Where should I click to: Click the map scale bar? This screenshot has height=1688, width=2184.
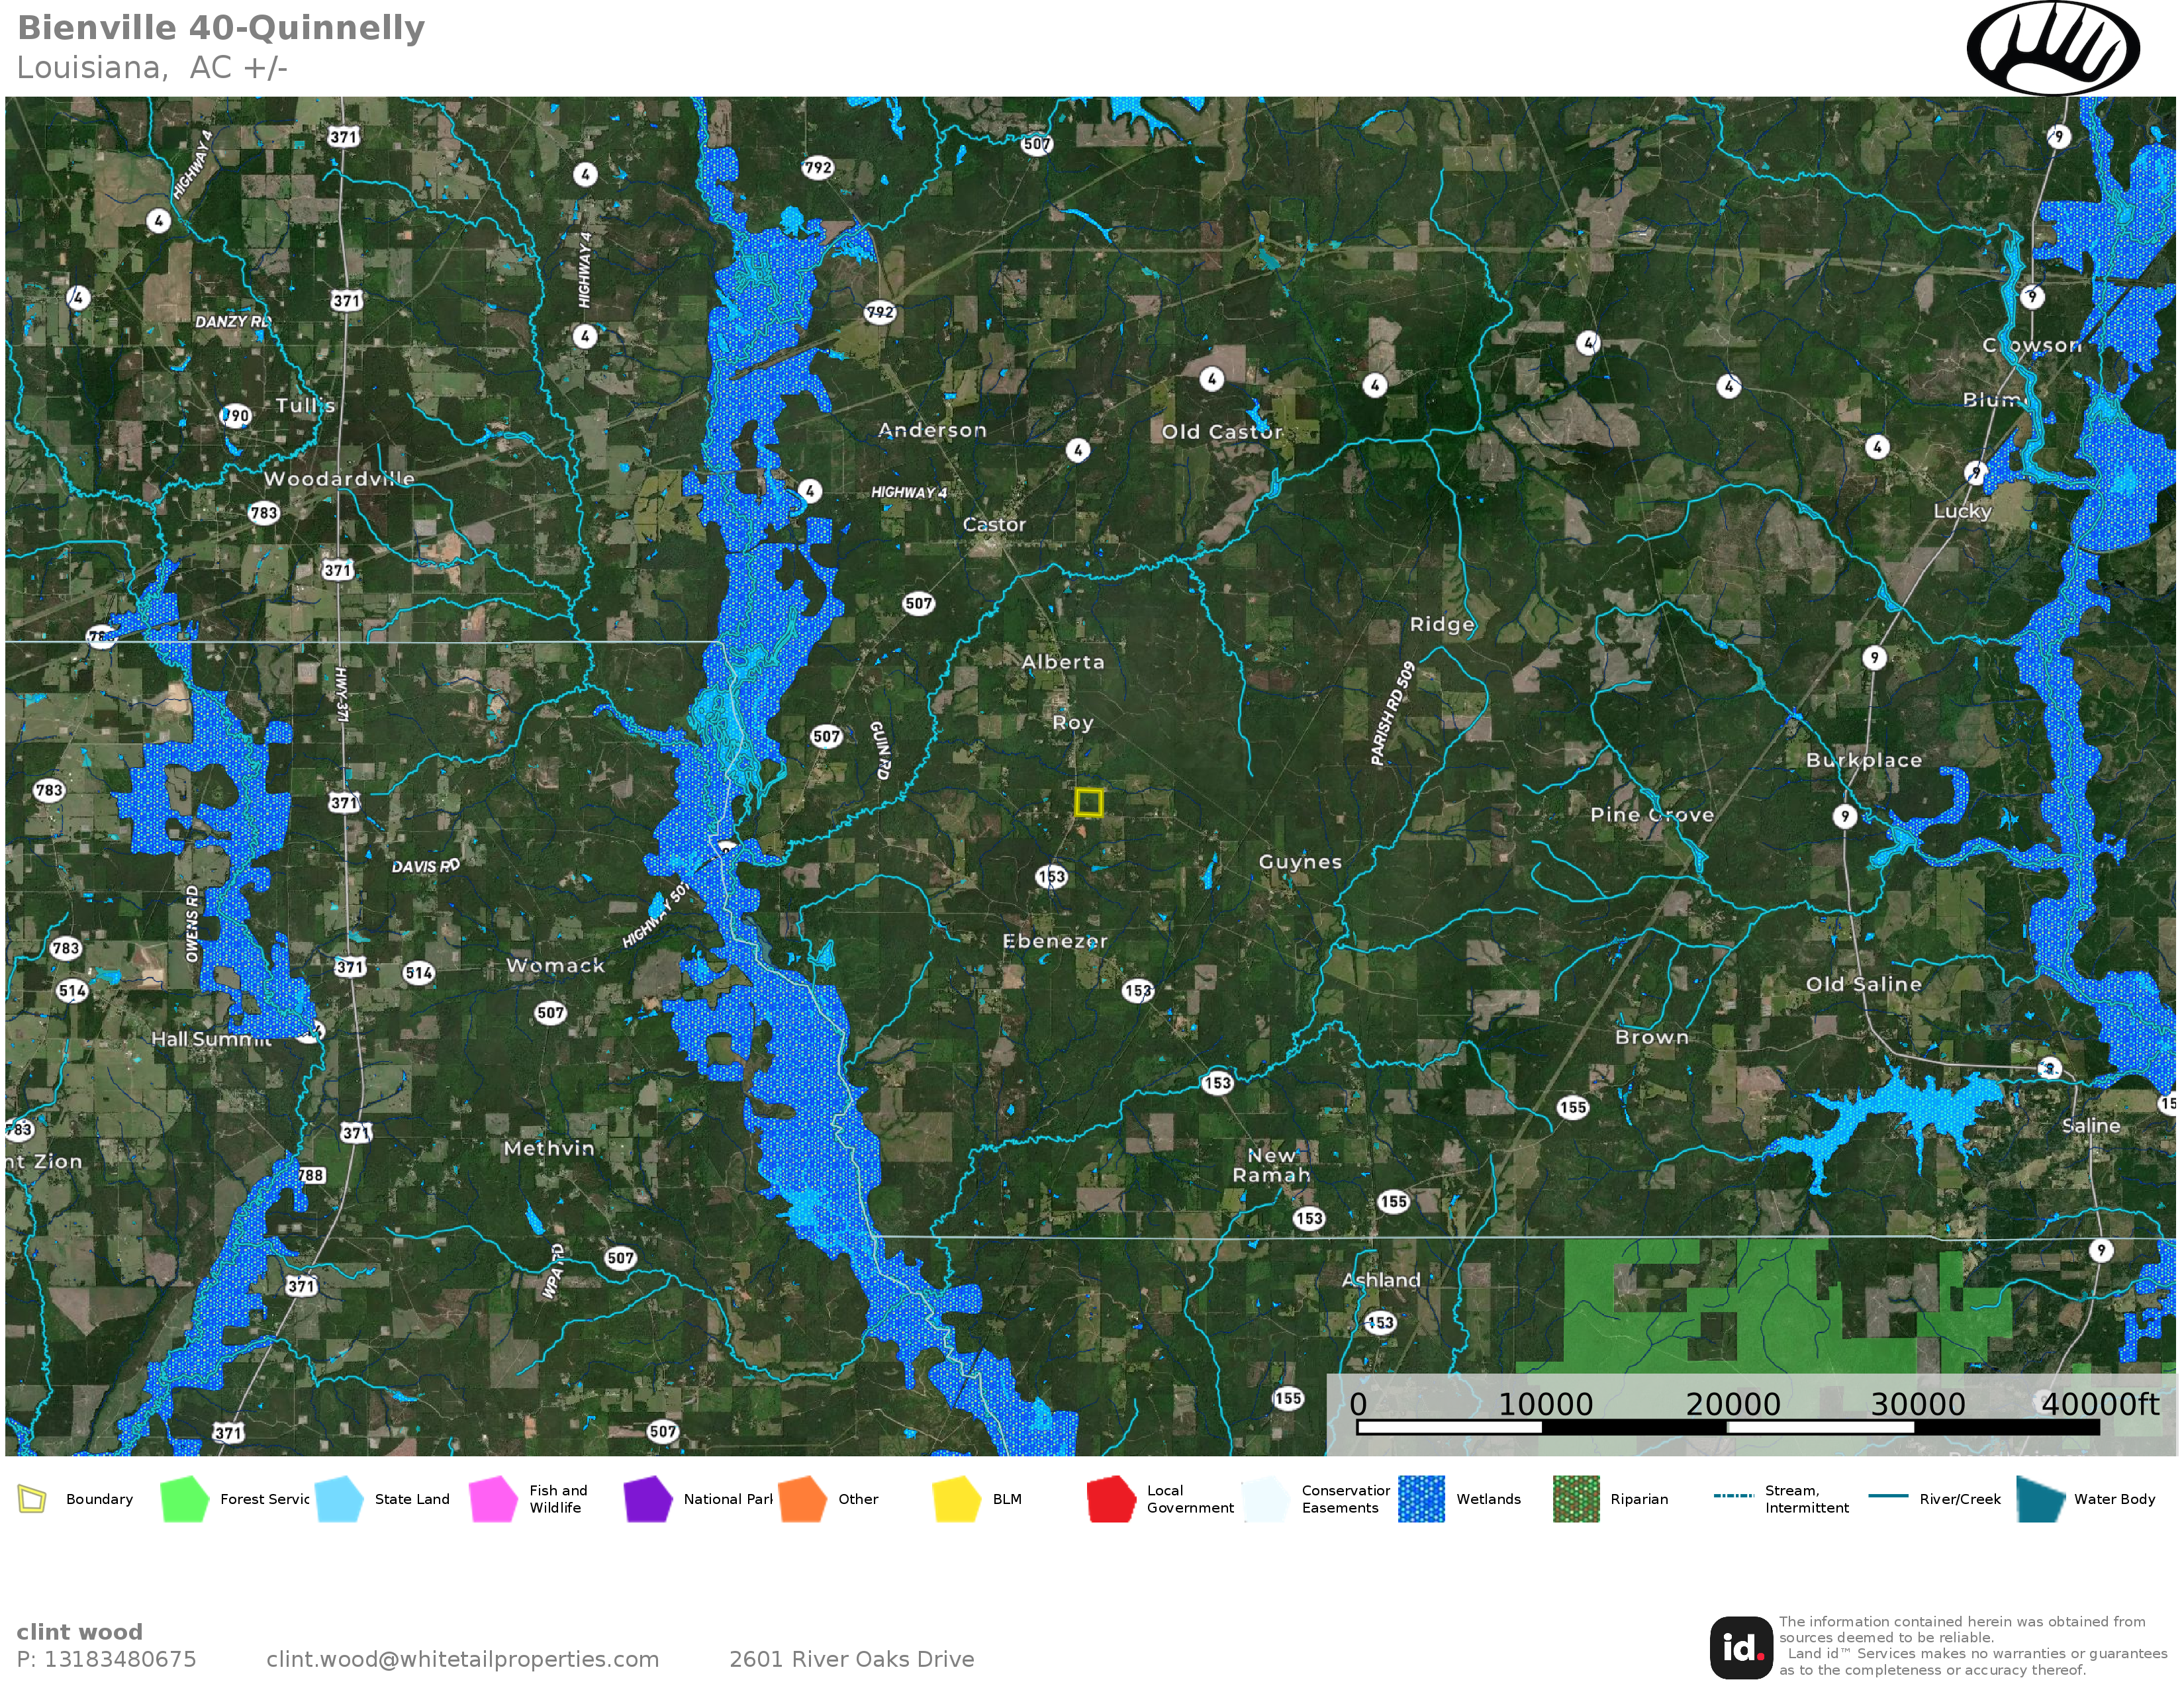[x=1727, y=1427]
